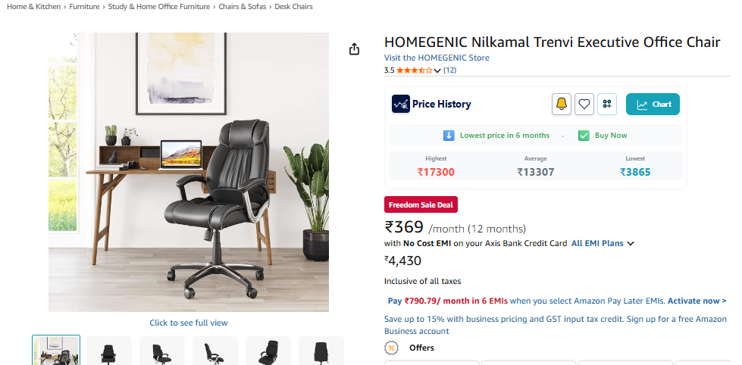
Task: Click the bell price alert icon
Action: click(x=561, y=104)
